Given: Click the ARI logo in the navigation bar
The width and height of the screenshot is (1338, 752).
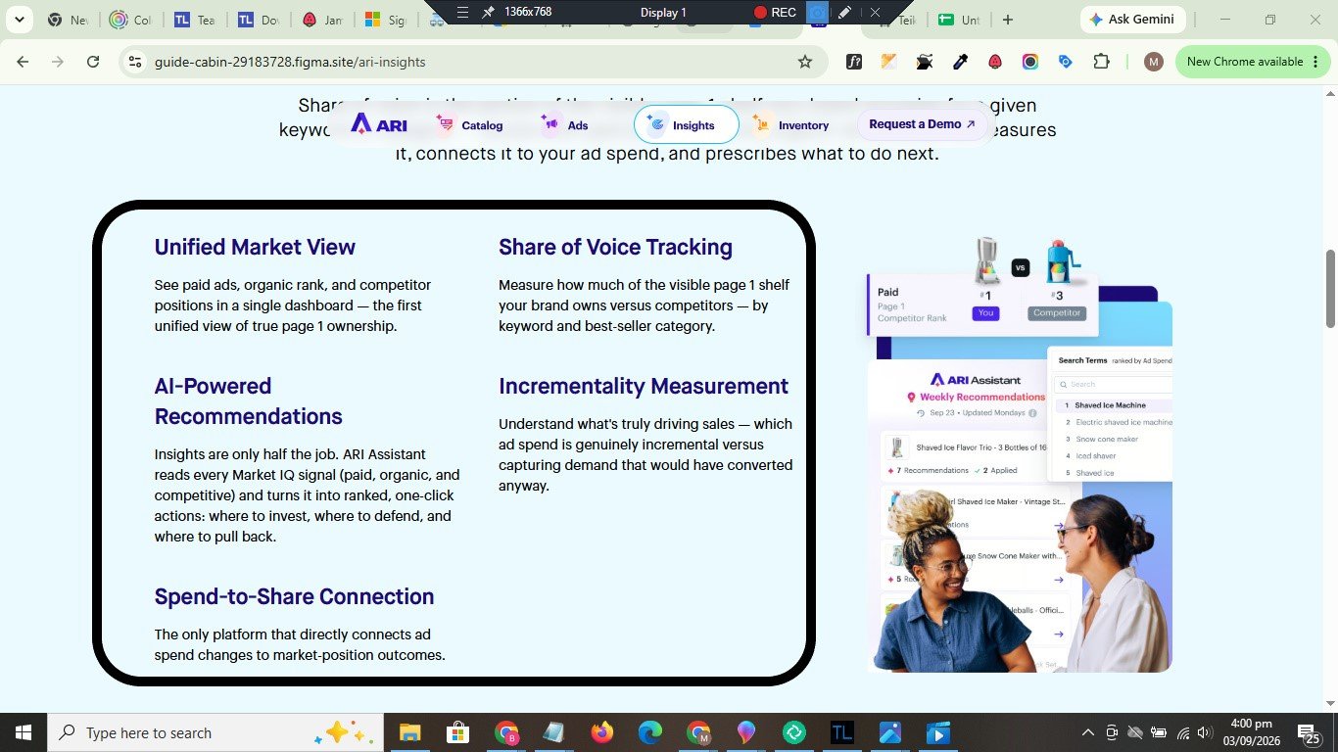Looking at the screenshot, I should (x=379, y=124).
